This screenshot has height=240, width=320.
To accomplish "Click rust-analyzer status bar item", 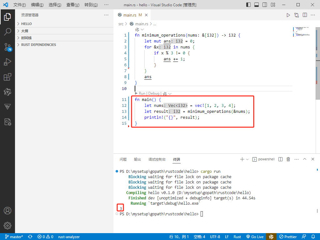I will 69,237.
